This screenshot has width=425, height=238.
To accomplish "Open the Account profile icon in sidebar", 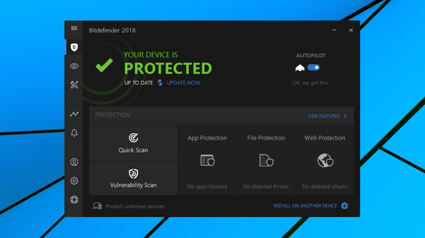I will 74,162.
